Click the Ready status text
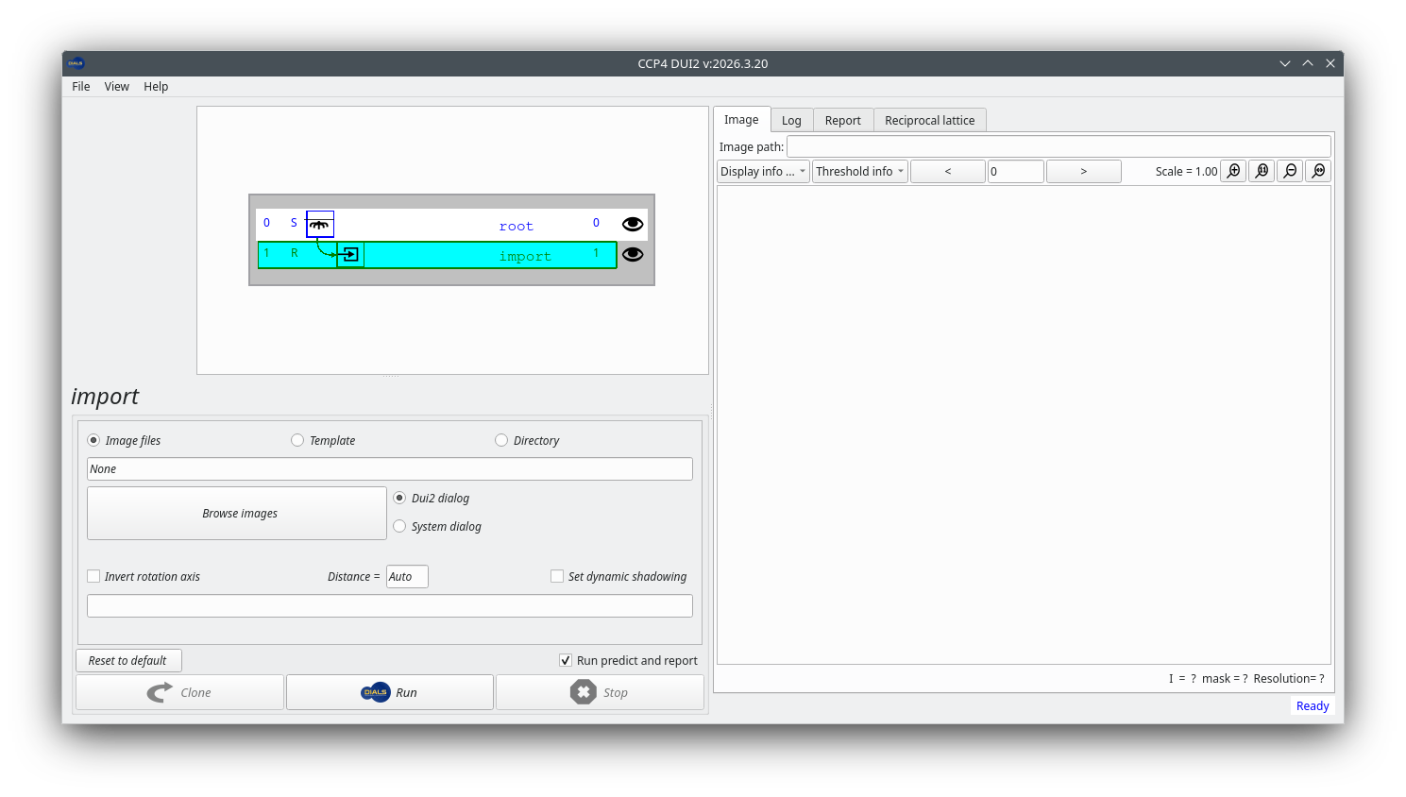The image size is (1406, 797). 1313,705
